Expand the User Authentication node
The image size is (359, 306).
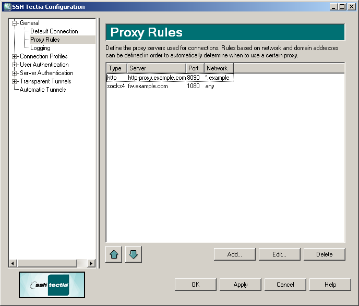[15, 65]
